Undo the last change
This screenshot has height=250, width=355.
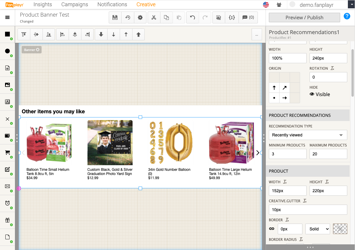(x=193, y=17)
